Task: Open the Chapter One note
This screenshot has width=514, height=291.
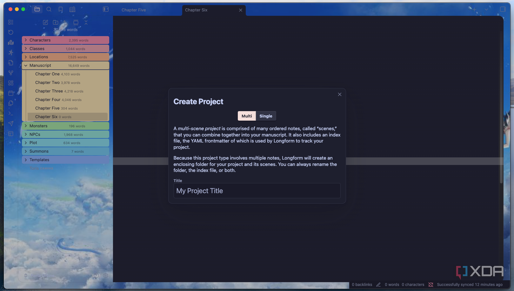Action: tap(67, 74)
